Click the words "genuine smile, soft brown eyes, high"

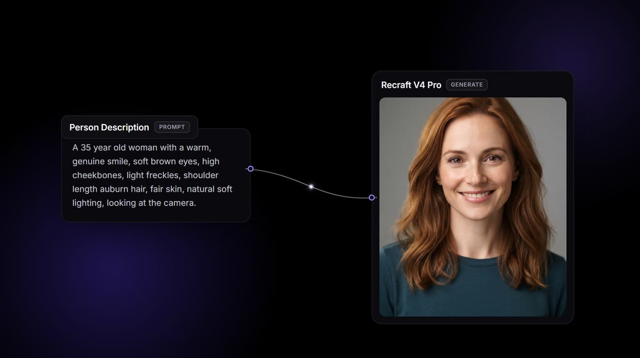(146, 161)
